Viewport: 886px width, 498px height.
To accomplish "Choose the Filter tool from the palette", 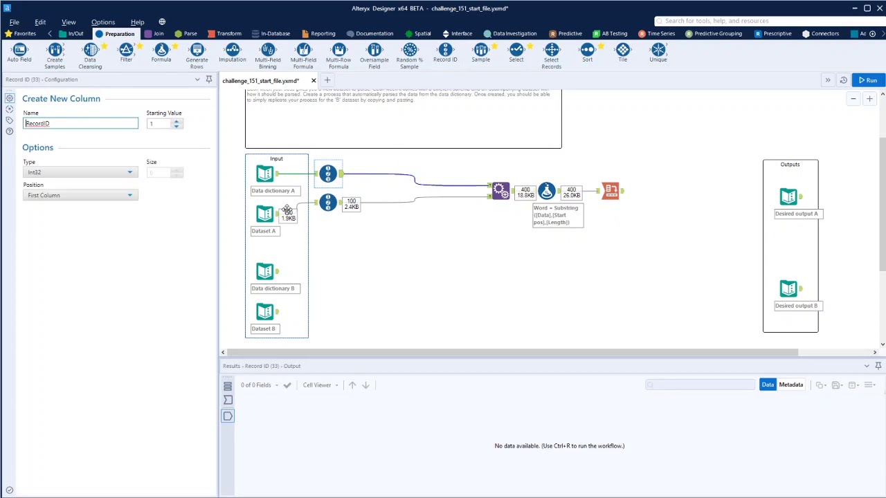I will pyautogui.click(x=126, y=53).
